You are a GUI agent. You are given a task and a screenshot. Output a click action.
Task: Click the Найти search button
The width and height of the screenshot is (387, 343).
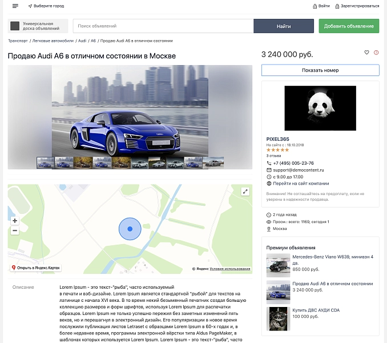click(284, 26)
